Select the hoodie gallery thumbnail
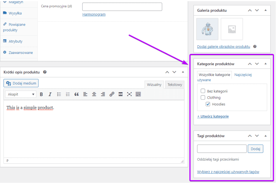Viewport: 276px width, 184px height. 207,29
